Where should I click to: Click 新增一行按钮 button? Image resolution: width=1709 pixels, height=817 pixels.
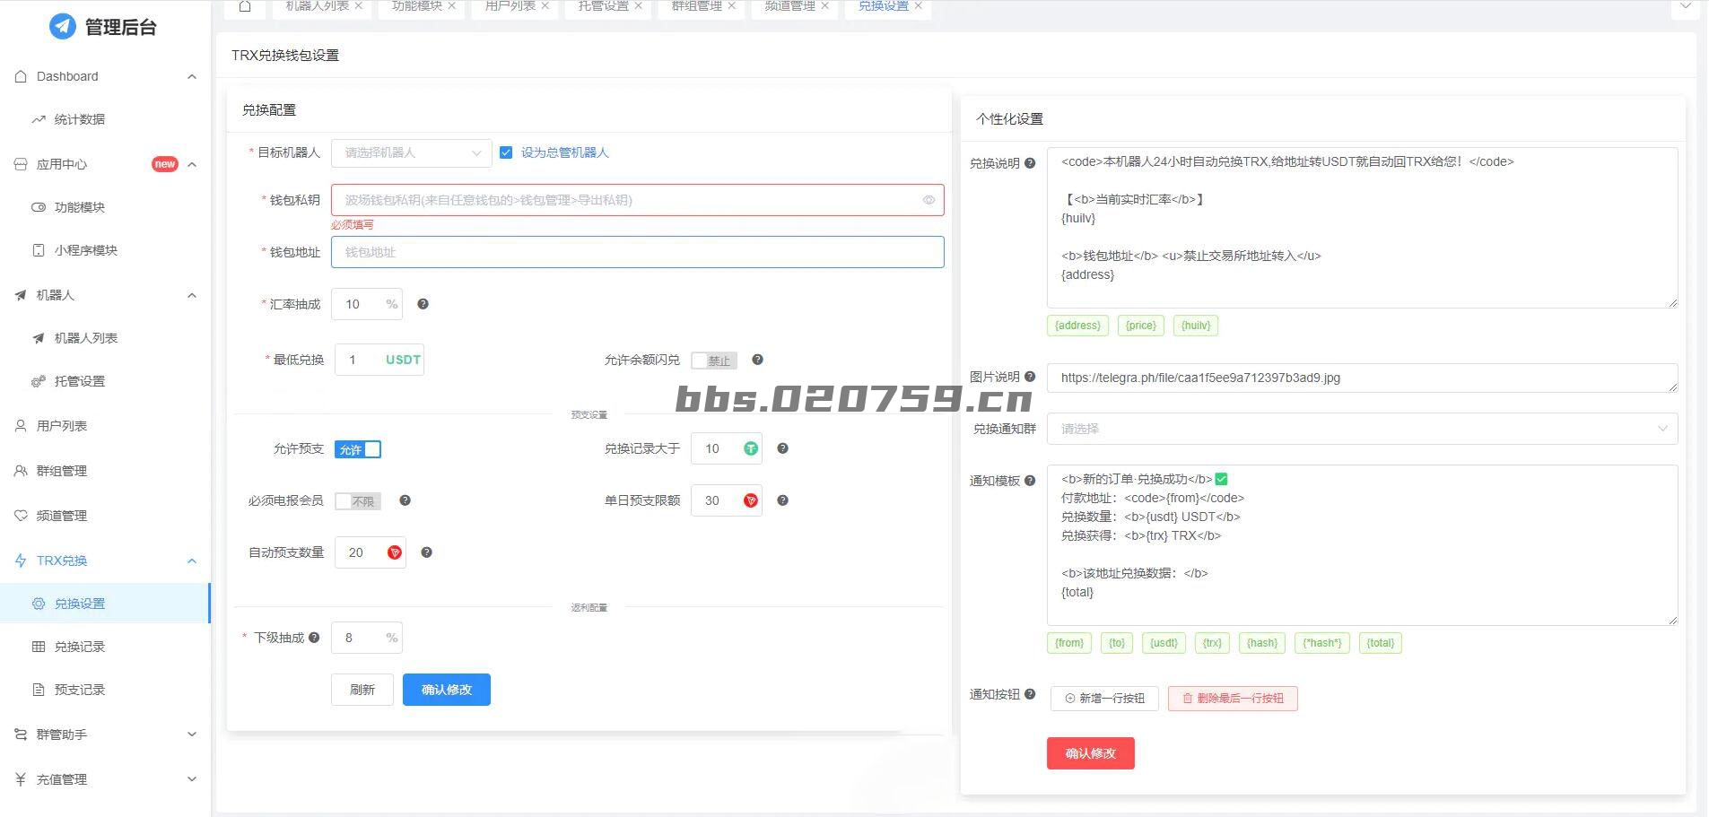click(1103, 699)
